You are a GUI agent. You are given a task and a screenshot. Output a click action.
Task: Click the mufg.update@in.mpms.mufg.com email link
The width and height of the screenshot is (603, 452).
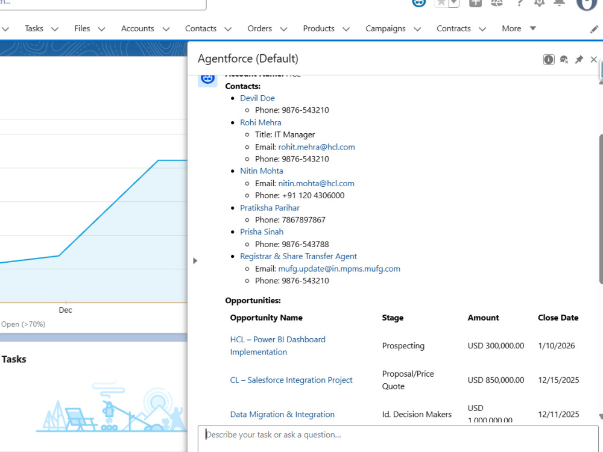[339, 269]
